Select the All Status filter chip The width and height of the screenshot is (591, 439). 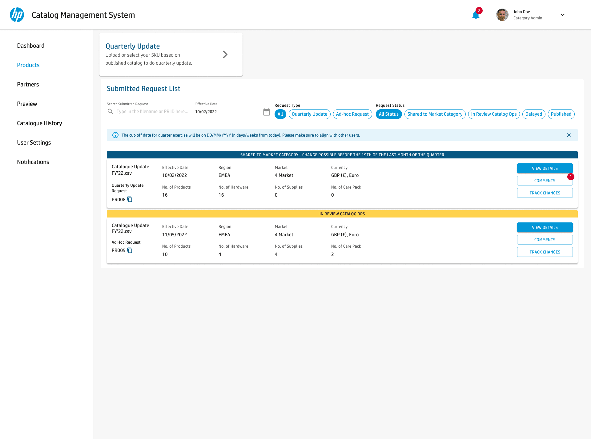pyautogui.click(x=389, y=114)
